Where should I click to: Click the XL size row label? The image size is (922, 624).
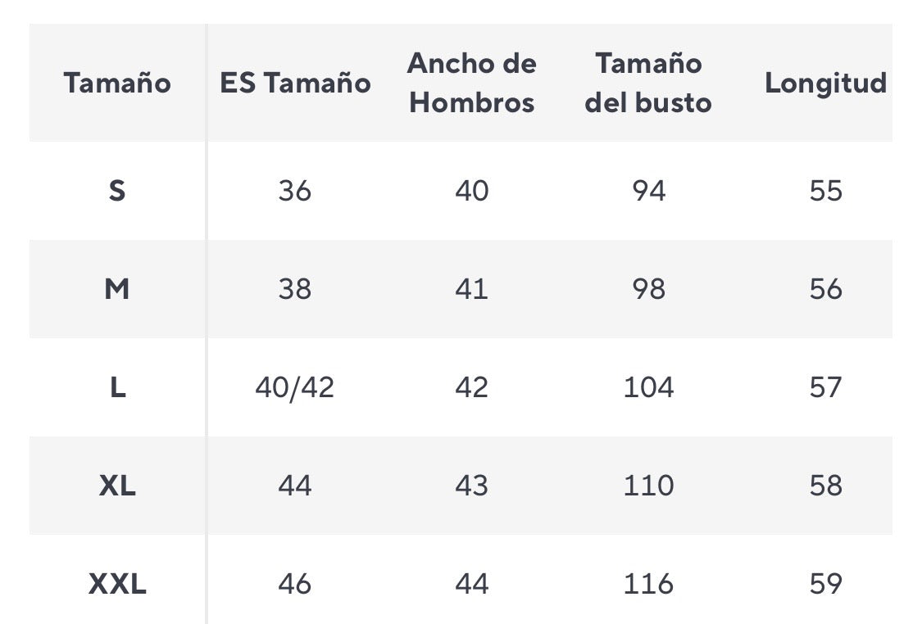(x=117, y=486)
